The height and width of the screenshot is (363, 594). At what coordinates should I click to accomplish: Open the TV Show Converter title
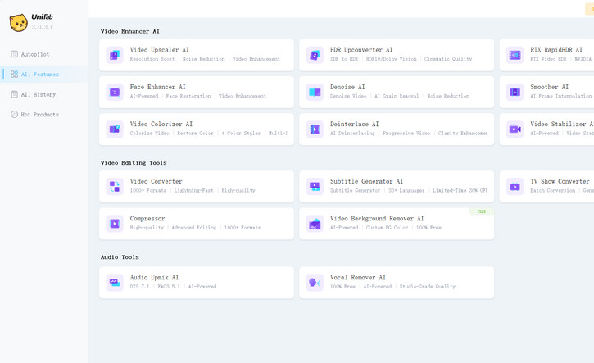point(560,182)
